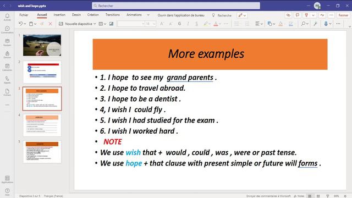Switch to the Création tab
The width and height of the screenshot is (352, 198).
tap(93, 15)
